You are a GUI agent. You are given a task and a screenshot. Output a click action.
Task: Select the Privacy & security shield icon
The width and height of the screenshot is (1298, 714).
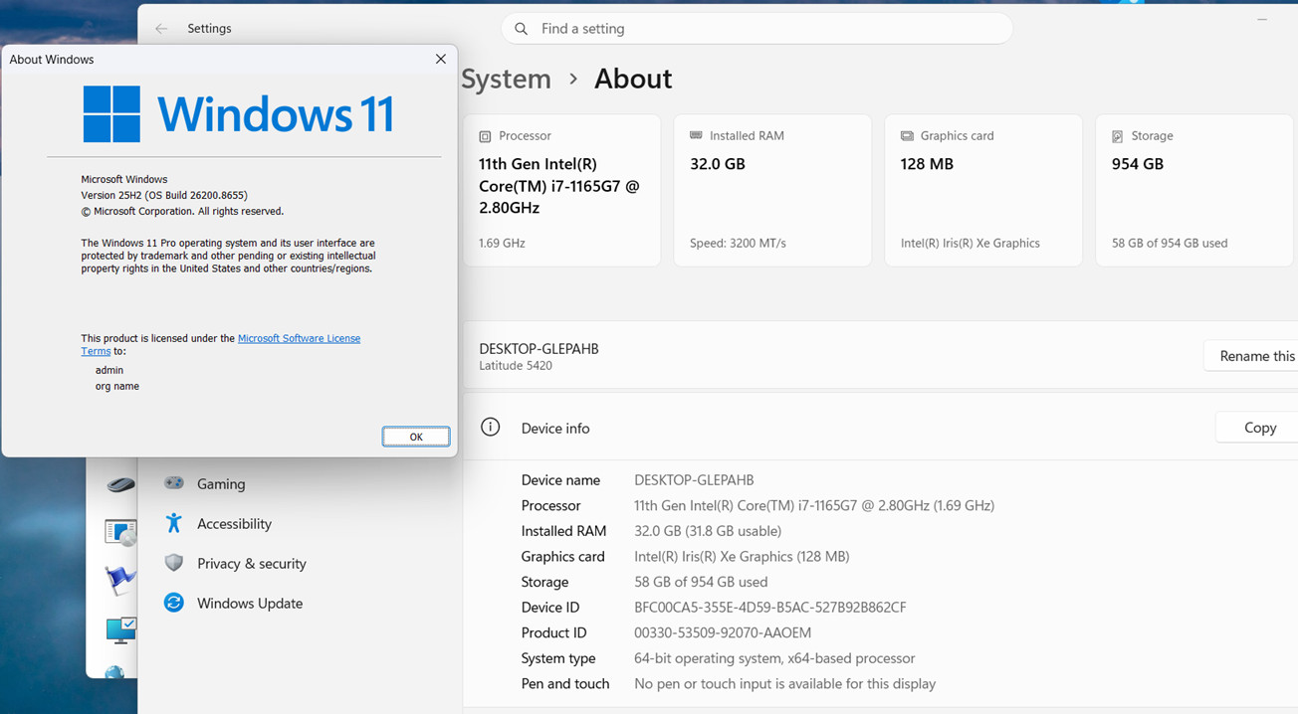(x=174, y=563)
